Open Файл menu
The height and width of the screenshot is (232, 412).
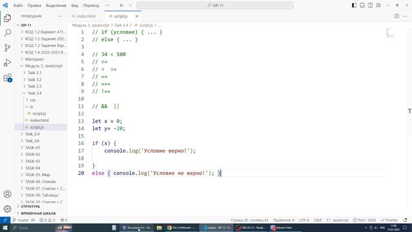[18, 5]
